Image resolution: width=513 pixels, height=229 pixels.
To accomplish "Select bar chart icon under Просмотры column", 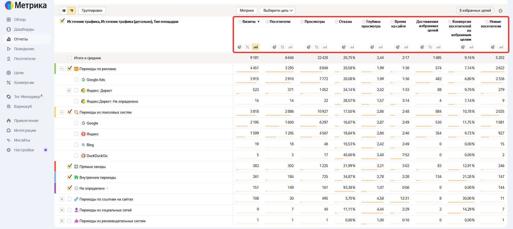I will pos(325,47).
